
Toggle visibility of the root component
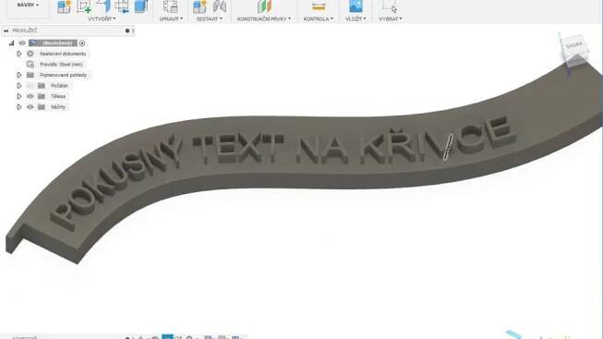pos(22,43)
